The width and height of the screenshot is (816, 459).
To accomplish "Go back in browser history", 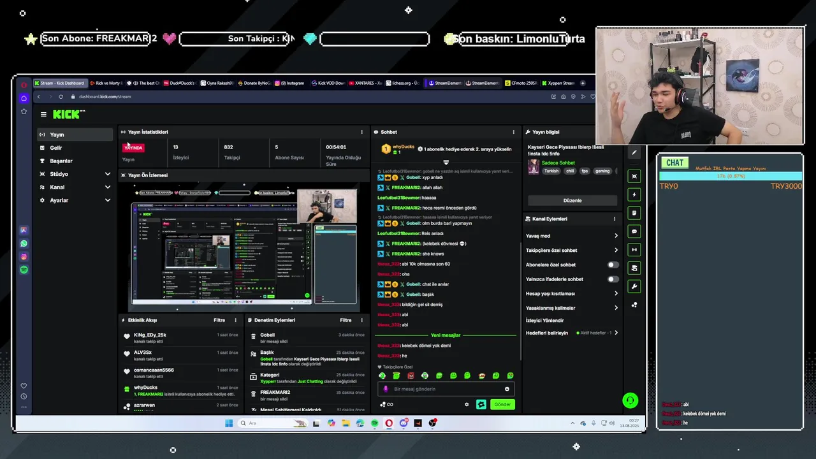I will (x=38, y=97).
